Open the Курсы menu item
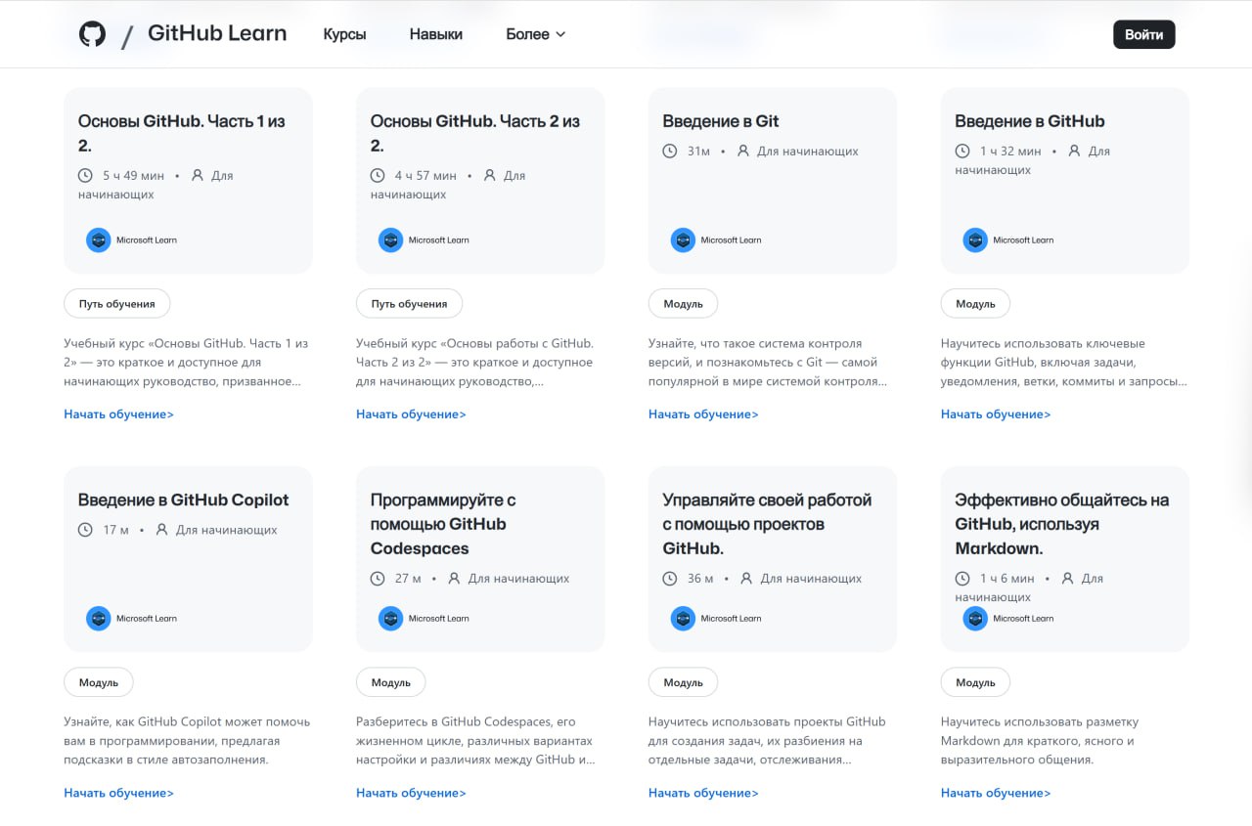Screen dimensions: 1252x826 [x=344, y=34]
